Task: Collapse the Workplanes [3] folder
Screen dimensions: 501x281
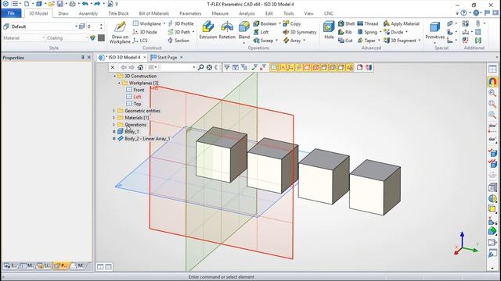Action: [119, 84]
